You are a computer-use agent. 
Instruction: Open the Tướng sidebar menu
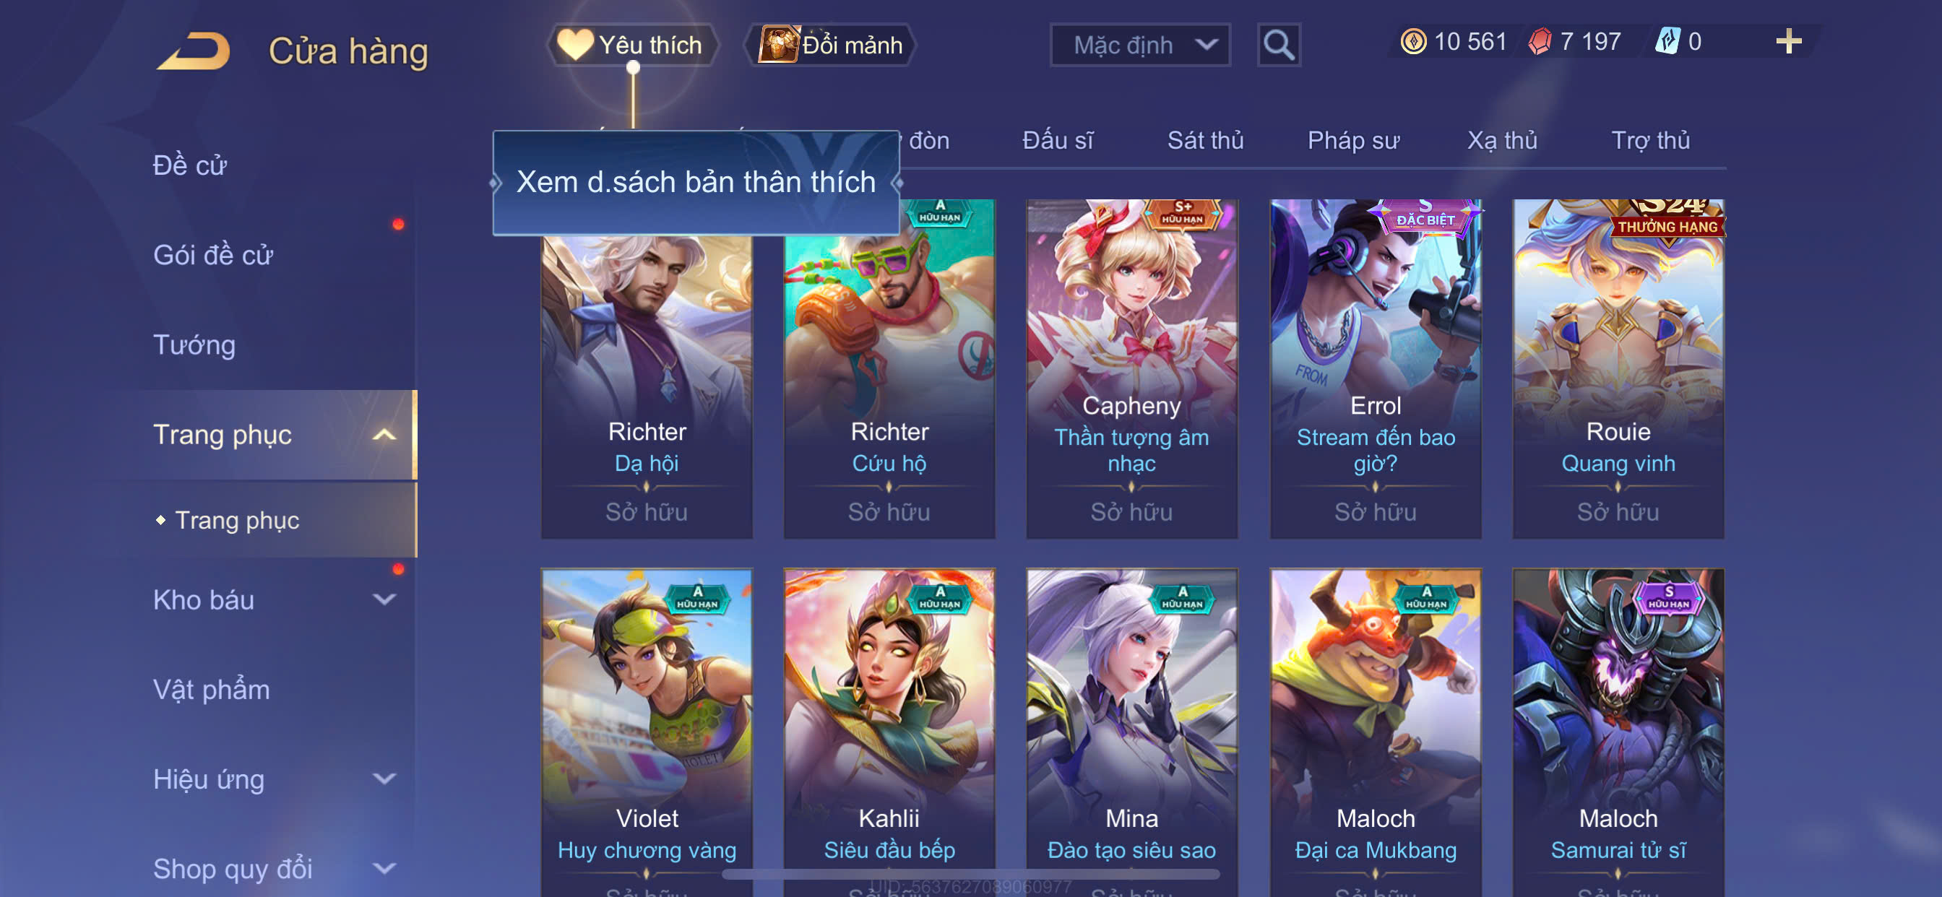click(x=194, y=345)
